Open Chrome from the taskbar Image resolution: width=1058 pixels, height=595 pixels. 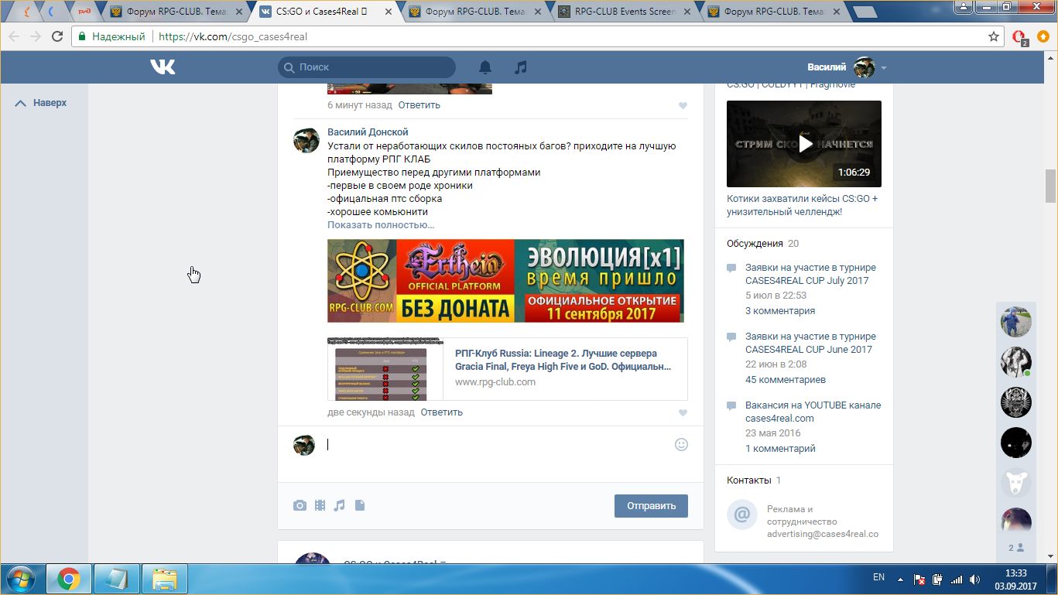(x=68, y=579)
